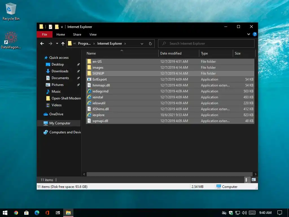This screenshot has width=289, height=217.
Task: Open Help with the blue question icon
Action: [x=255, y=34]
